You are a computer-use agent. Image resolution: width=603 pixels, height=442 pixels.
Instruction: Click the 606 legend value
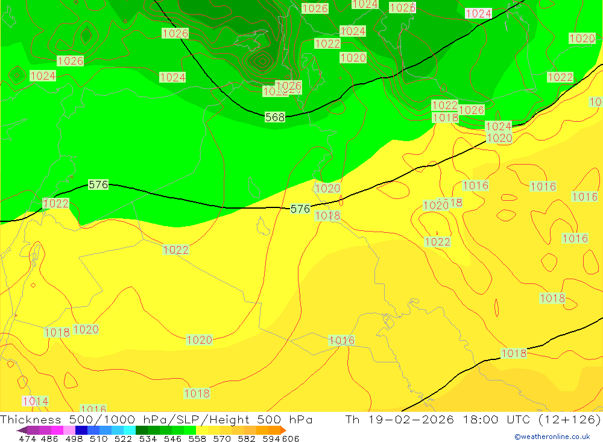pyautogui.click(x=291, y=439)
